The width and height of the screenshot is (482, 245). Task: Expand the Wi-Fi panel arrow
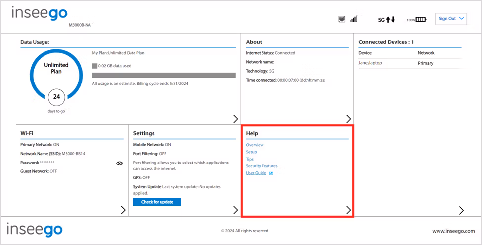tap(123, 210)
